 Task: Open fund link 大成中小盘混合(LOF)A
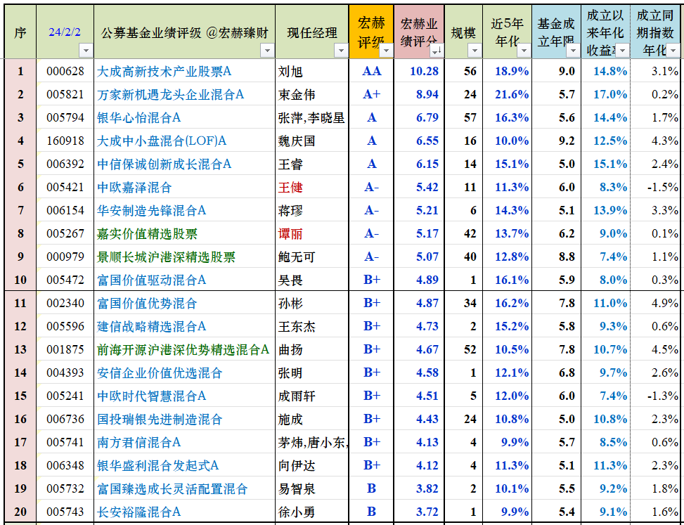pos(162,141)
